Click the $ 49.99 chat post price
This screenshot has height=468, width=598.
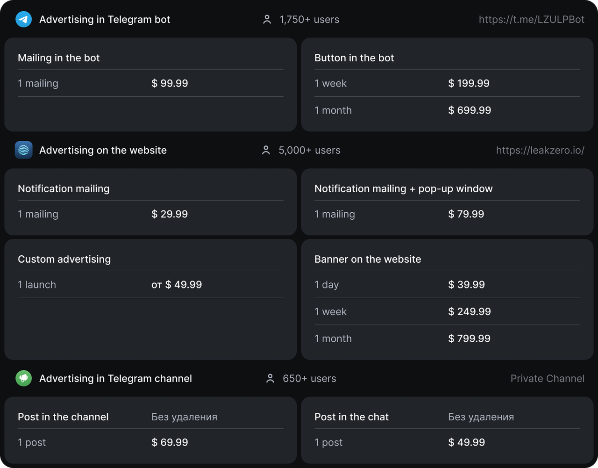(x=466, y=442)
